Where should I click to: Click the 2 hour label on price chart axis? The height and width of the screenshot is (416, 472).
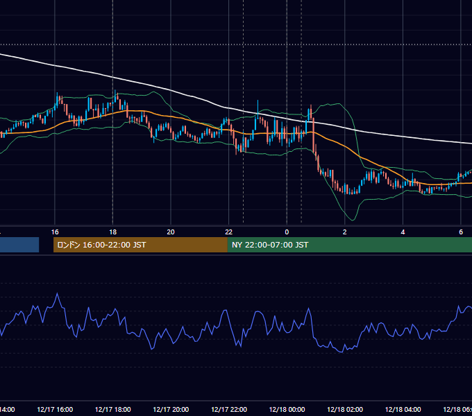coord(345,232)
